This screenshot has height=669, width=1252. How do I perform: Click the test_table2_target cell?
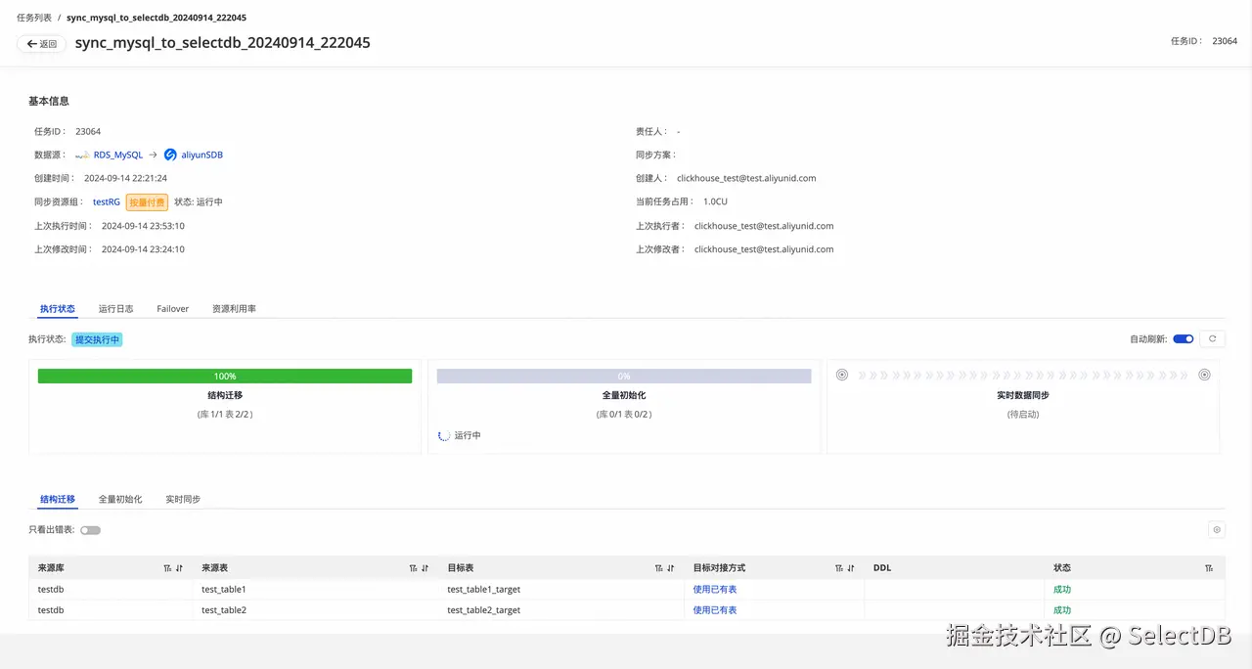[x=484, y=609]
